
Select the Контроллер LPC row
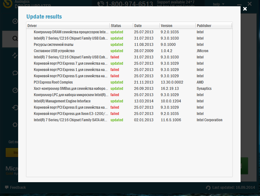tap(129, 95)
